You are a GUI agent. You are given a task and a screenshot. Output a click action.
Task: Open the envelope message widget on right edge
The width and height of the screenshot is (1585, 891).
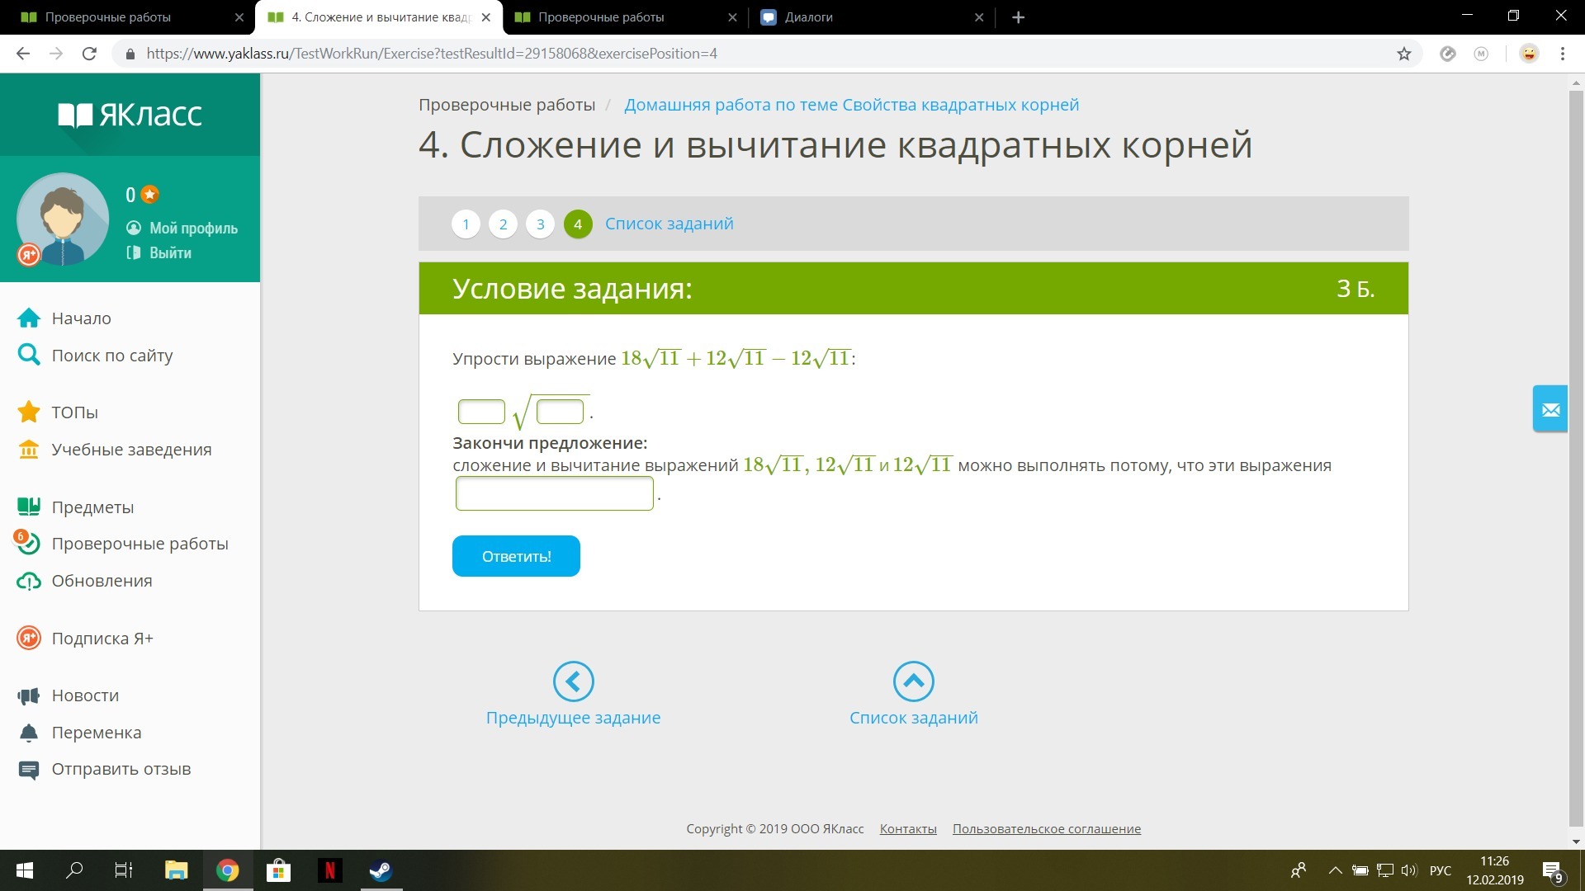(1550, 409)
